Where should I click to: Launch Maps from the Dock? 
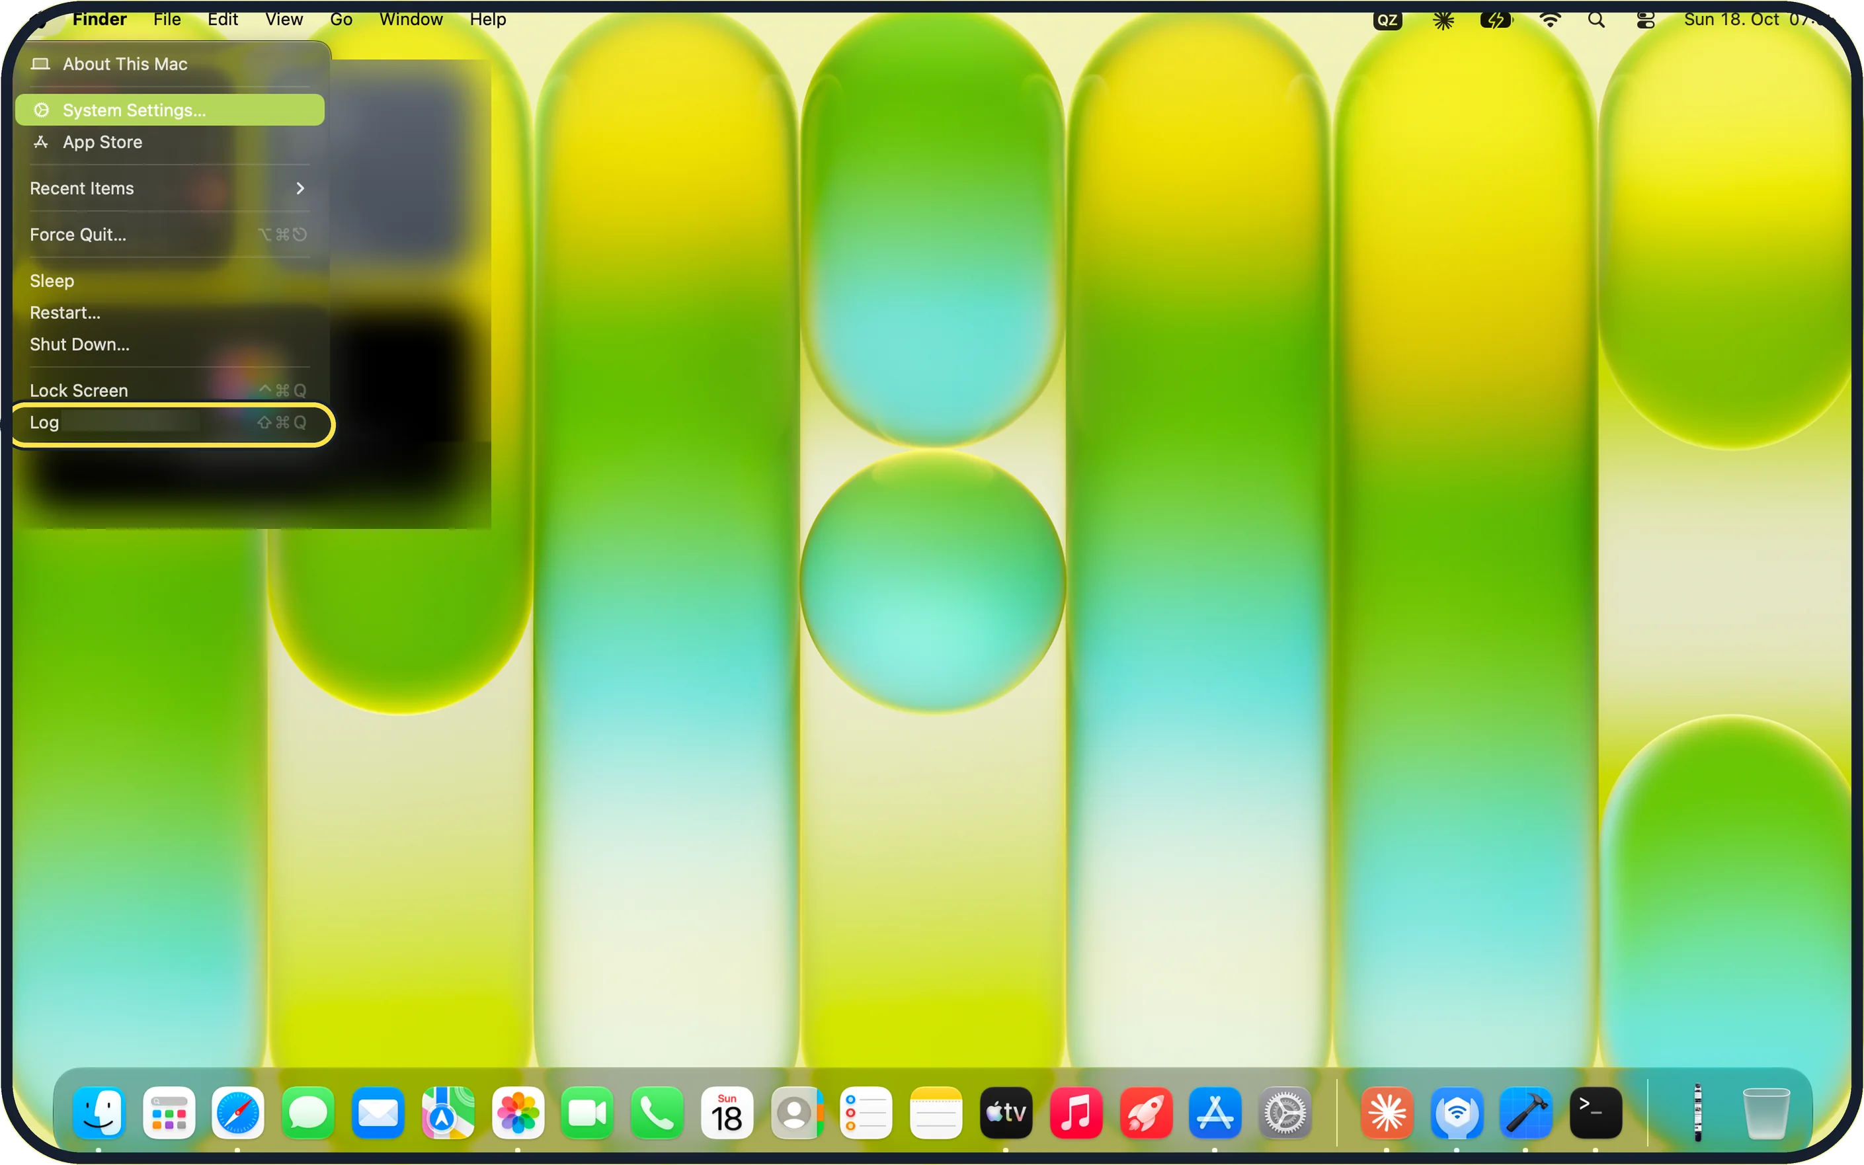[x=448, y=1113]
